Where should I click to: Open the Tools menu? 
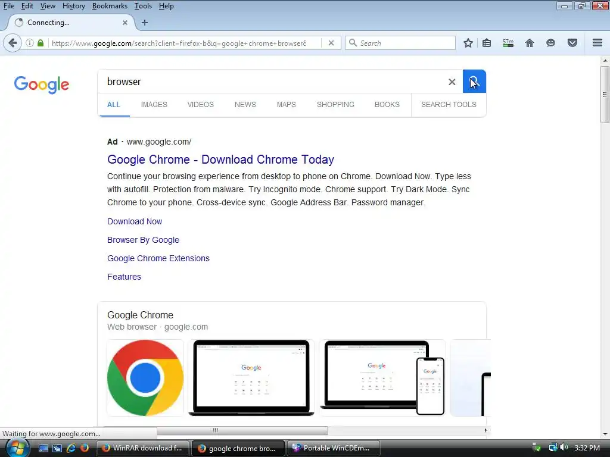pyautogui.click(x=143, y=6)
